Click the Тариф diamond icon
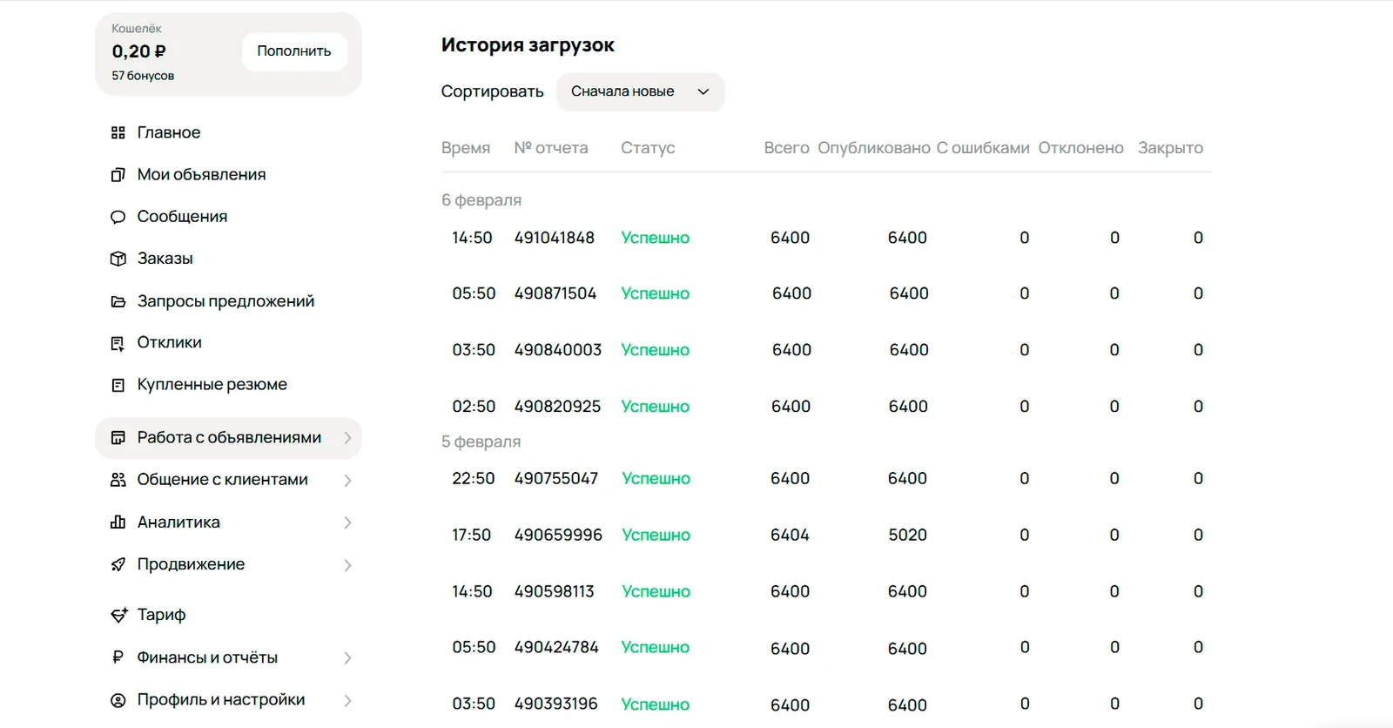1393x728 pixels. point(118,615)
